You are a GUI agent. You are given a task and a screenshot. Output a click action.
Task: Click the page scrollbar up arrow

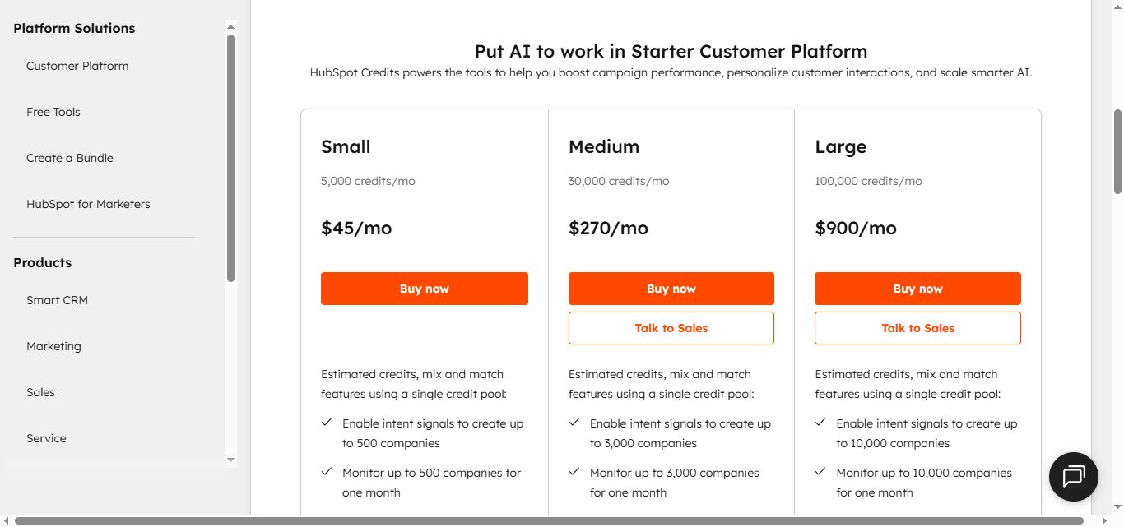pos(1117,6)
